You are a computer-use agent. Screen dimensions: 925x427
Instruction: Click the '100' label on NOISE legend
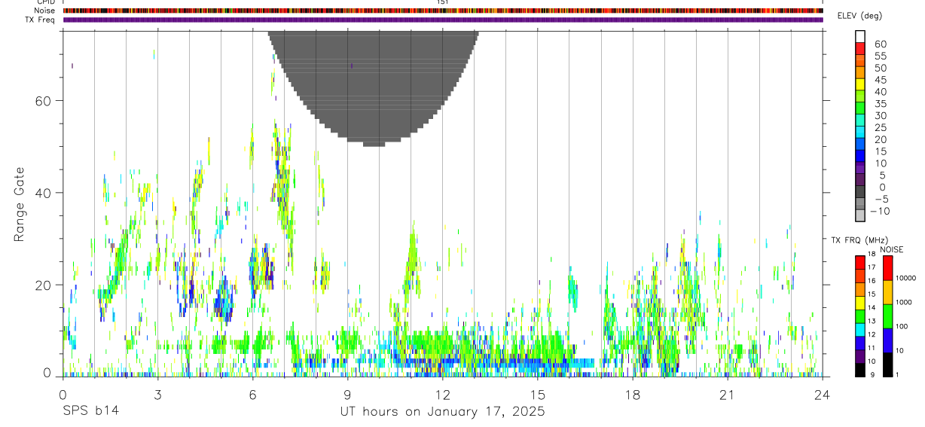[x=901, y=326]
